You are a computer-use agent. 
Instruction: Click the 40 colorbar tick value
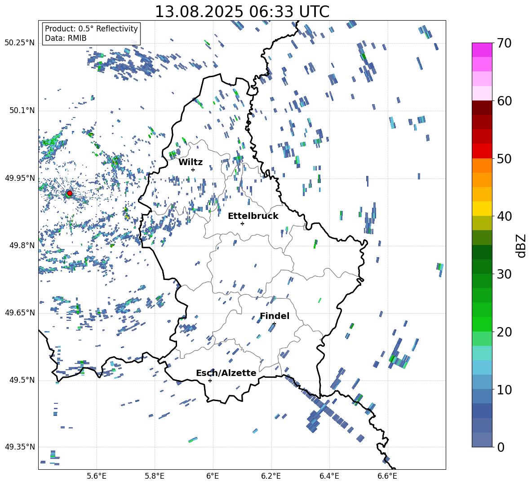(x=505, y=216)
